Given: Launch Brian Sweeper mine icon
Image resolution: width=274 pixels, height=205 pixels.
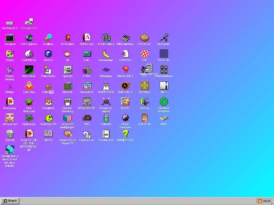Looking at the screenshot, I should [x=125, y=118].
